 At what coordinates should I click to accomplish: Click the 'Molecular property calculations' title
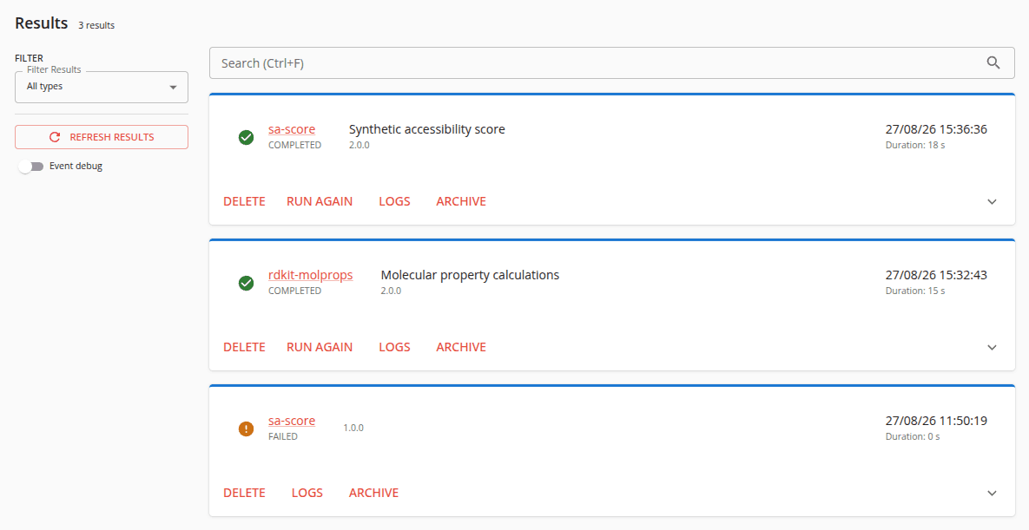[x=470, y=275]
